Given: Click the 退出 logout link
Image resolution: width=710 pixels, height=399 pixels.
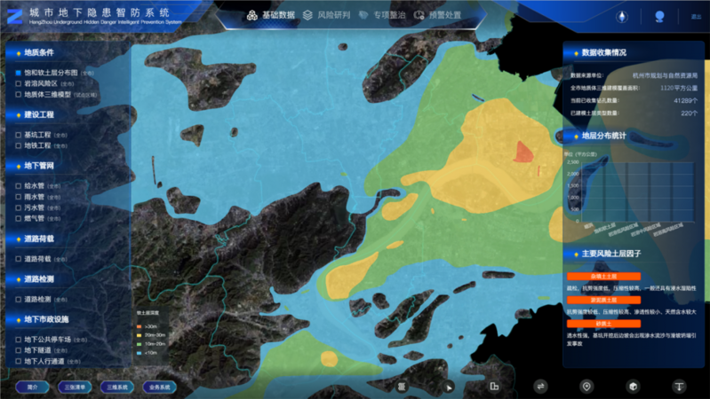Looking at the screenshot, I should pos(695,17).
